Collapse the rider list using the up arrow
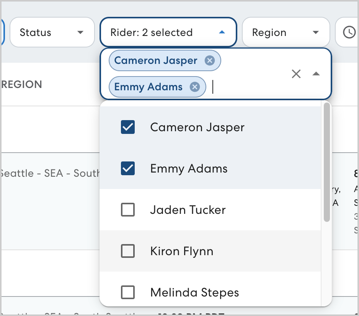Screen dimensions: 359x316 pos(316,74)
